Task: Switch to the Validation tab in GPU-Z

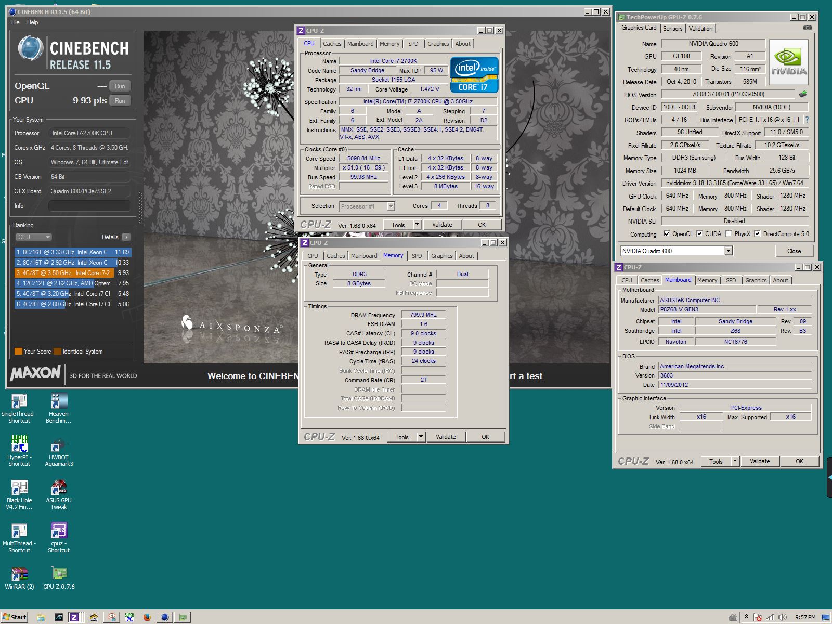Action: 701,29
